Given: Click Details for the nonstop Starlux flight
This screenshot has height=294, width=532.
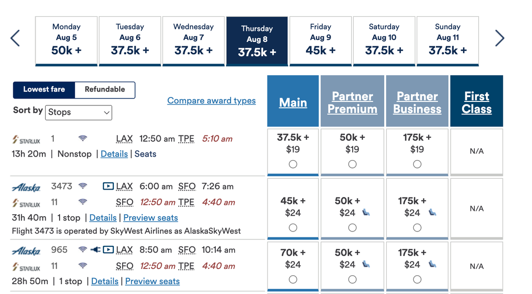Looking at the screenshot, I should [x=114, y=154].
